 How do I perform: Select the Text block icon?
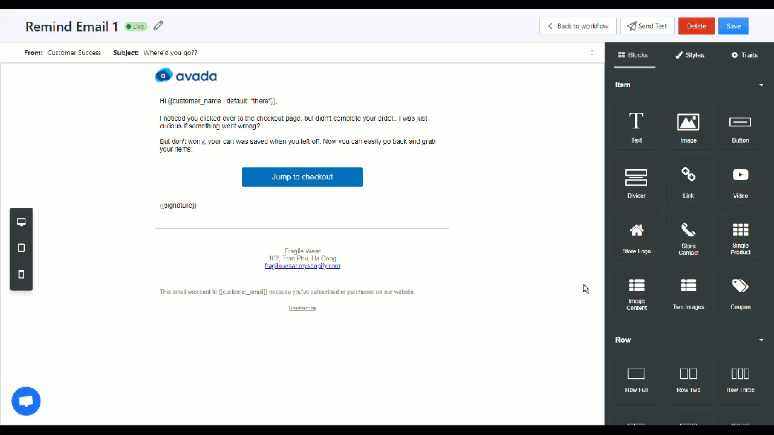click(636, 122)
